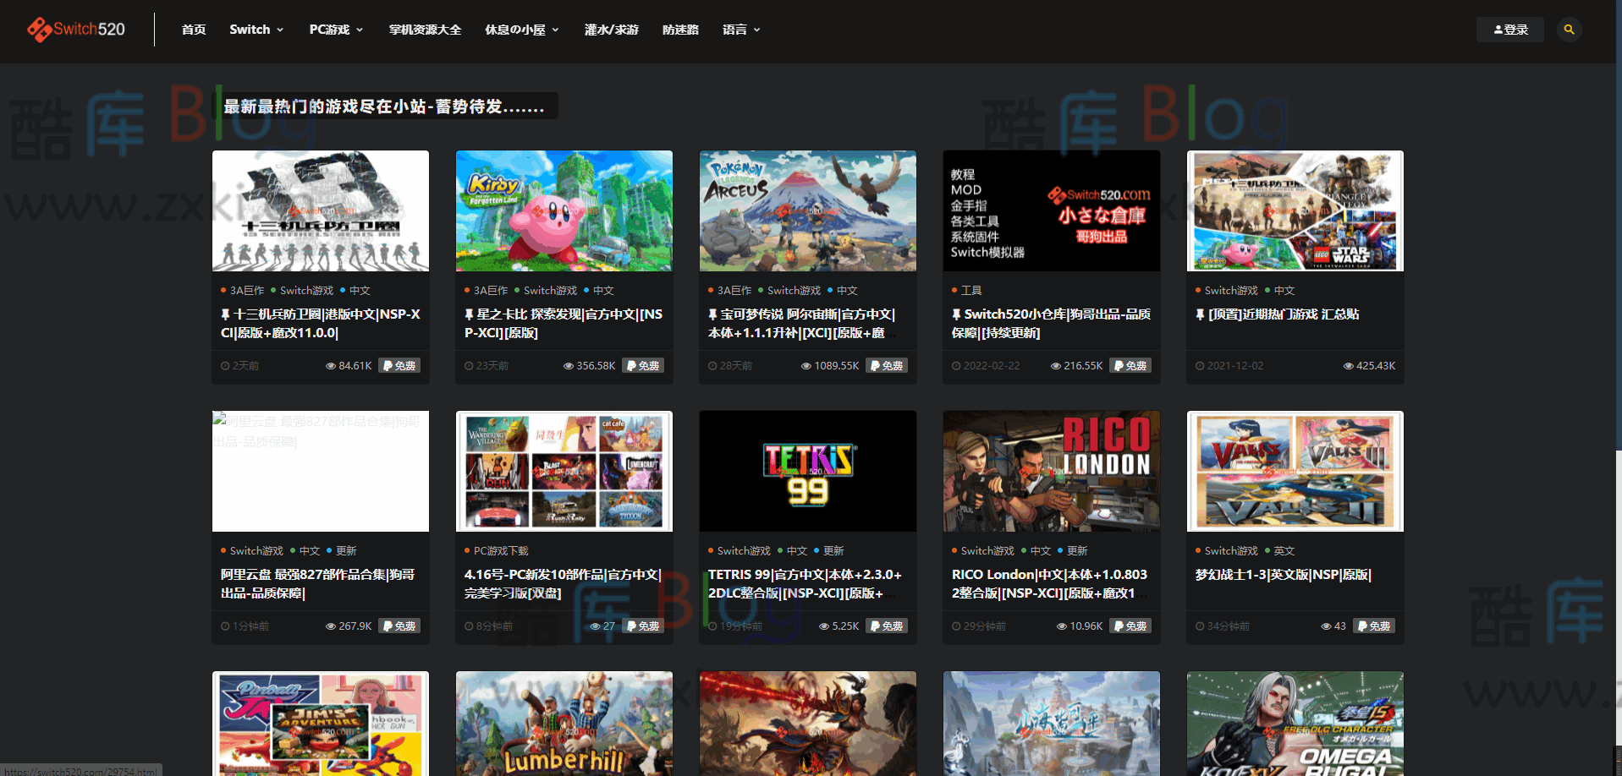Click the 免费 button on 星之卡比 card
This screenshot has height=776, width=1622.
pyautogui.click(x=643, y=365)
